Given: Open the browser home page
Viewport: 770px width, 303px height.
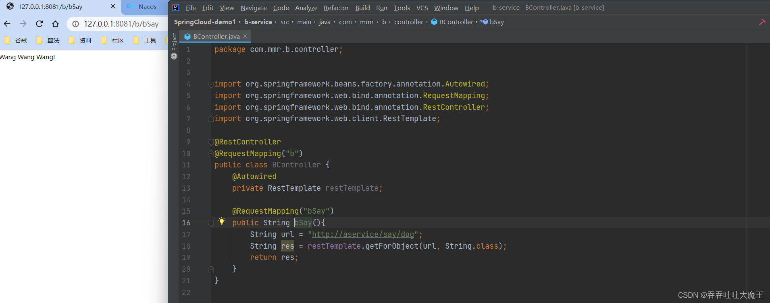Looking at the screenshot, I should (x=56, y=24).
